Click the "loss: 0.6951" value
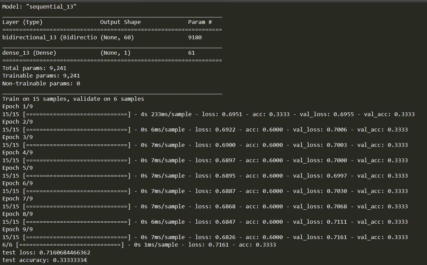The width and height of the screenshot is (427, 265). pyautogui.click(x=222, y=114)
